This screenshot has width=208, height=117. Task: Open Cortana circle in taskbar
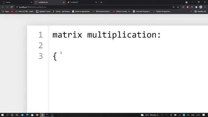click(12, 115)
